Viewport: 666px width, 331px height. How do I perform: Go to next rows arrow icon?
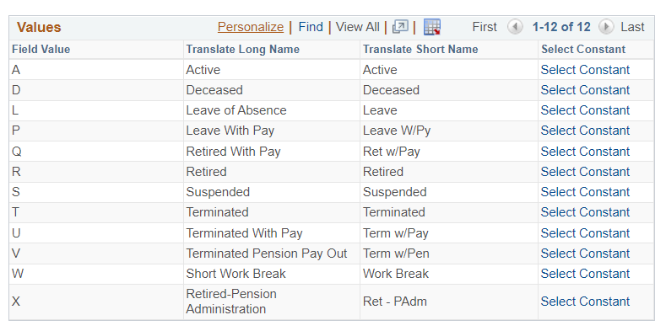click(x=606, y=27)
